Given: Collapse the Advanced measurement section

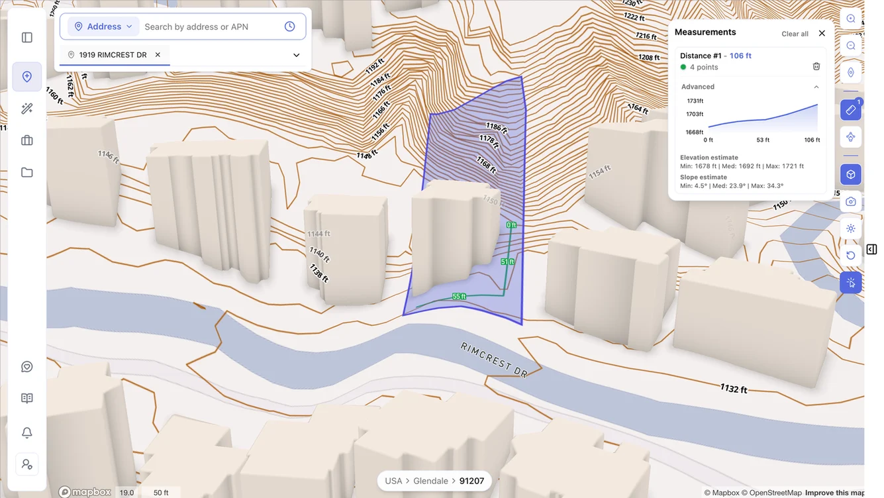Looking at the screenshot, I should click(816, 87).
